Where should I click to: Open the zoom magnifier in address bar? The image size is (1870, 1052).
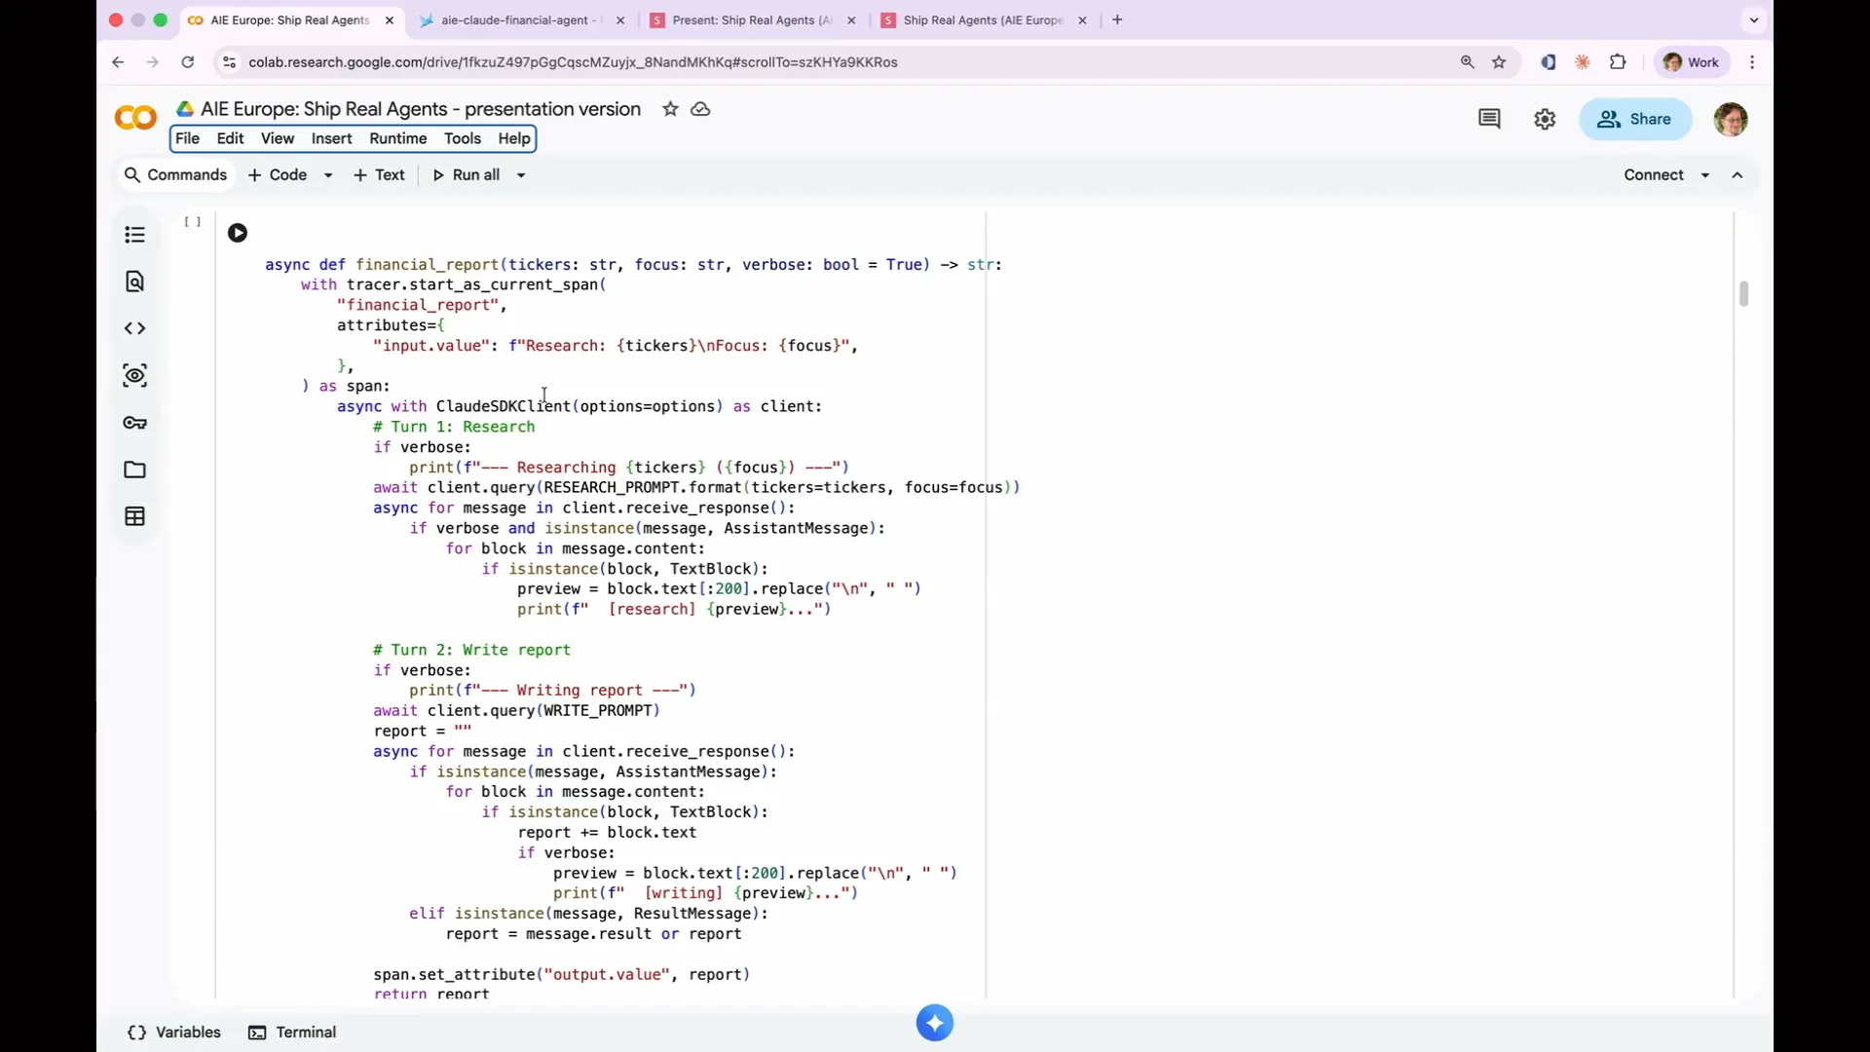pyautogui.click(x=1468, y=62)
